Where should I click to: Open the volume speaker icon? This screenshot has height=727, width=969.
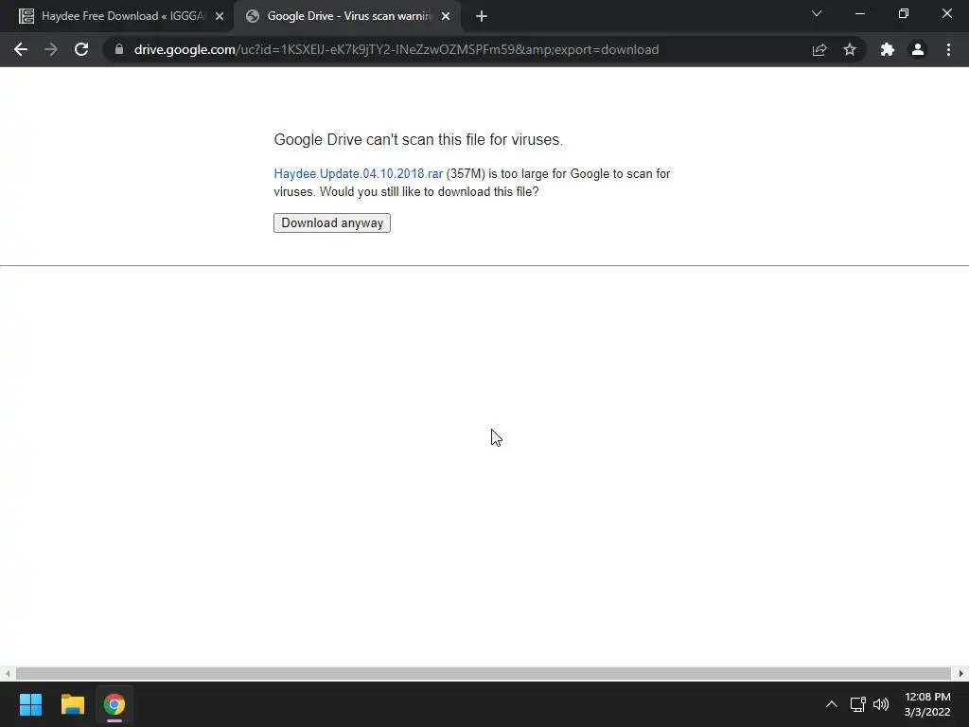point(881,704)
